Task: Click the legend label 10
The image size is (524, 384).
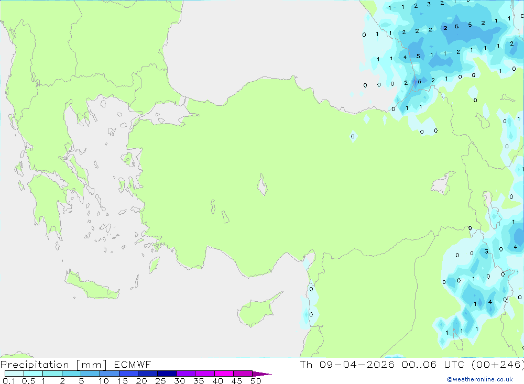Action: (103, 381)
